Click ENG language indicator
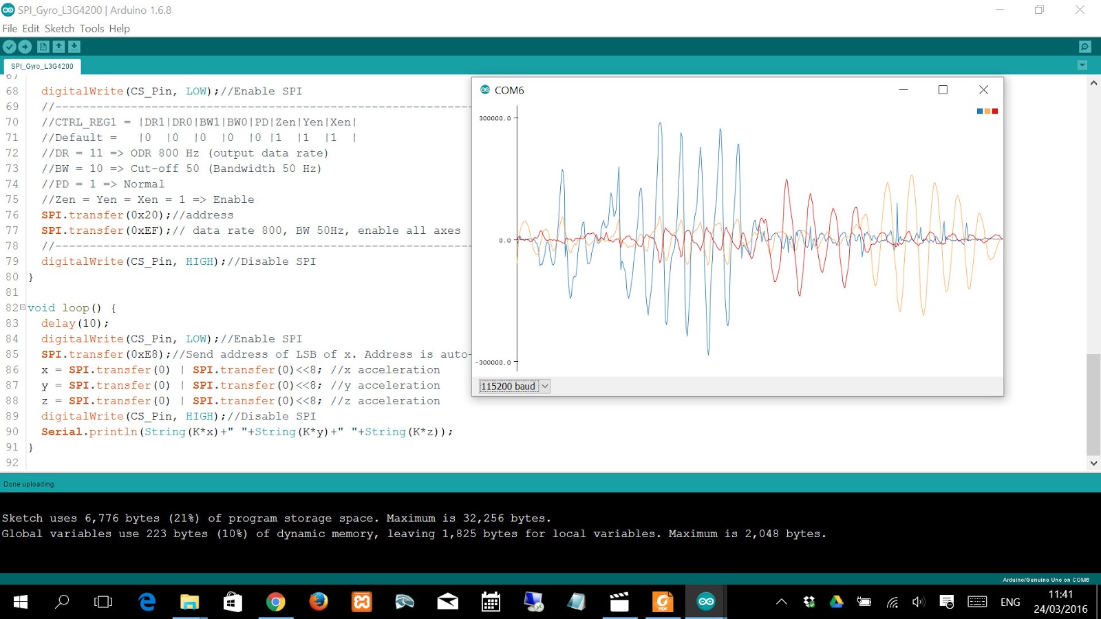This screenshot has height=619, width=1101. click(1010, 602)
